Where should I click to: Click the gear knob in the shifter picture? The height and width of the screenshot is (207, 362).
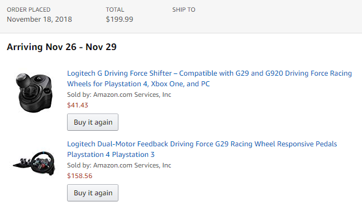(23, 80)
